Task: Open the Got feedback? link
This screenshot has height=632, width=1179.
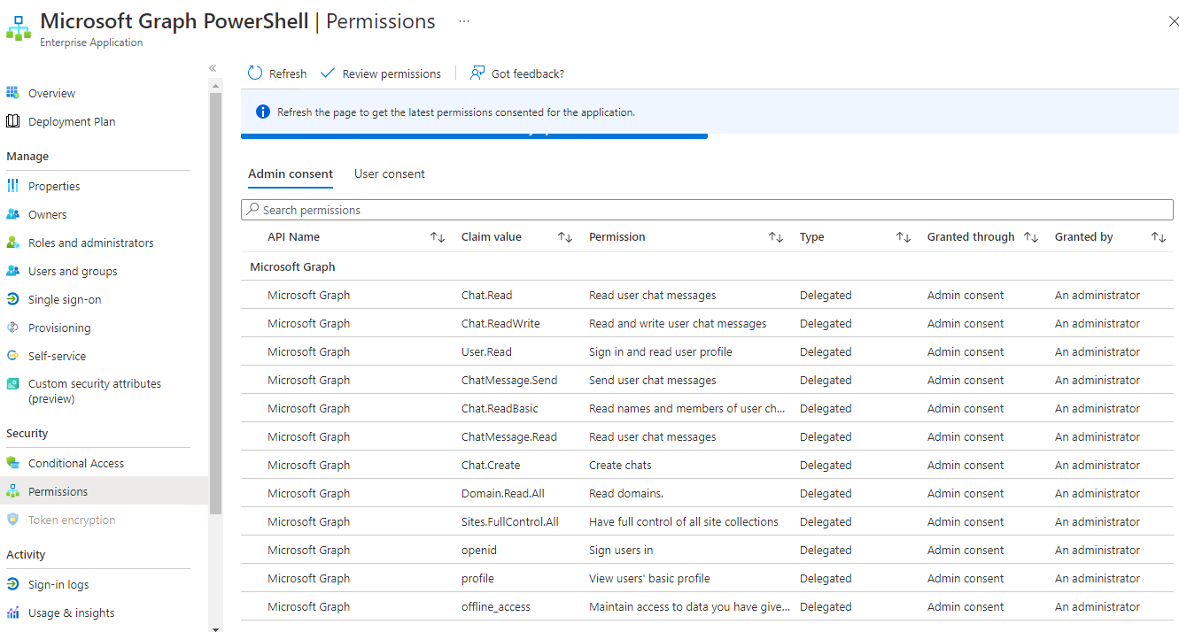Action: [x=517, y=73]
